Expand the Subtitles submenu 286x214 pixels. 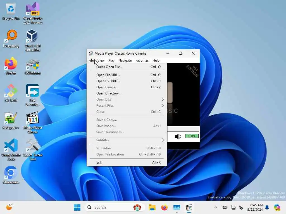127,140
